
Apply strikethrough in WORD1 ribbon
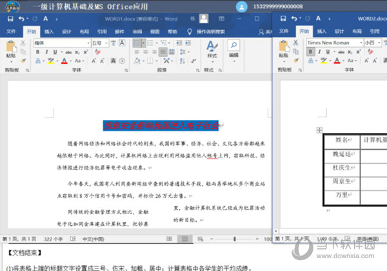click(x=68, y=52)
